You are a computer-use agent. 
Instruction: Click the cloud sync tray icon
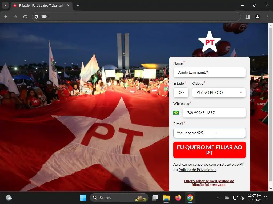pos(227,198)
